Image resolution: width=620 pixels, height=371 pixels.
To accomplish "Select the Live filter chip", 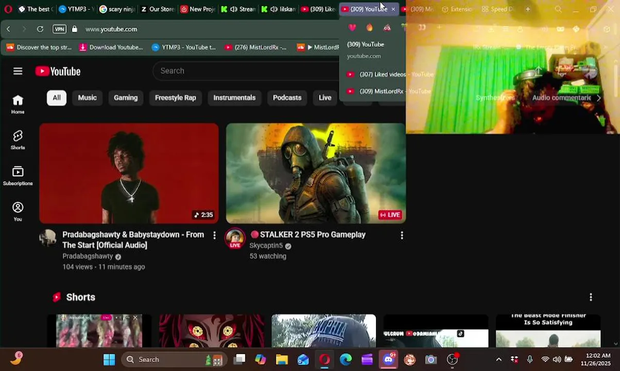I will [325, 97].
